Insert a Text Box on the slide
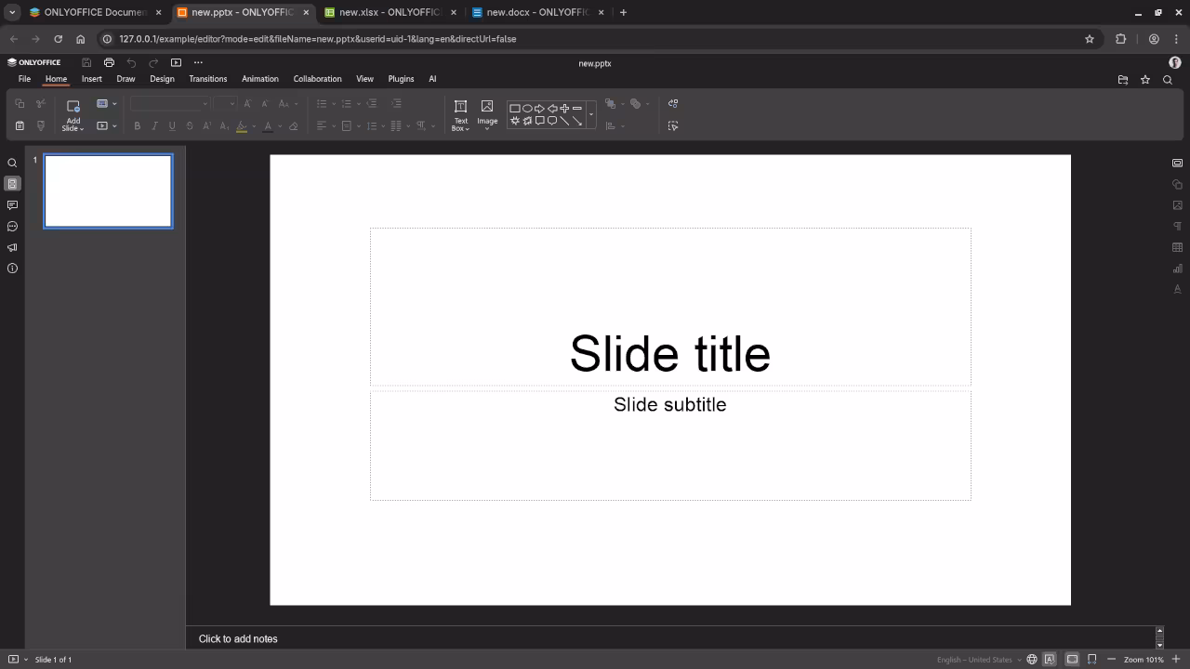Image resolution: width=1190 pixels, height=669 pixels. (460, 113)
